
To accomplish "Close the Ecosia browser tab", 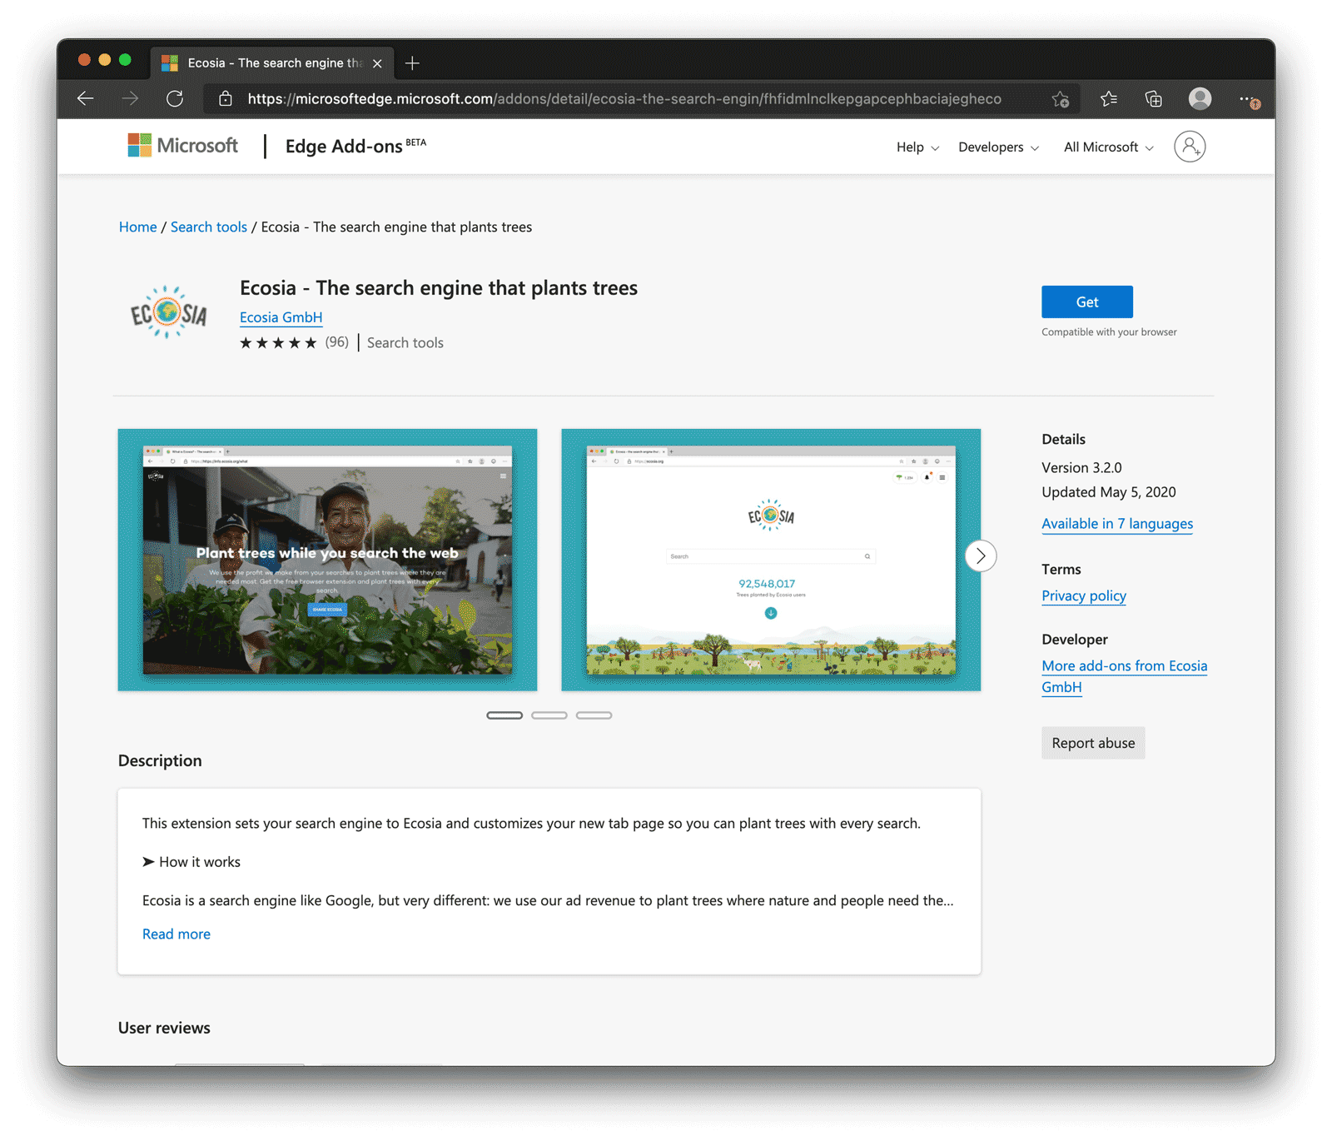I will (377, 63).
